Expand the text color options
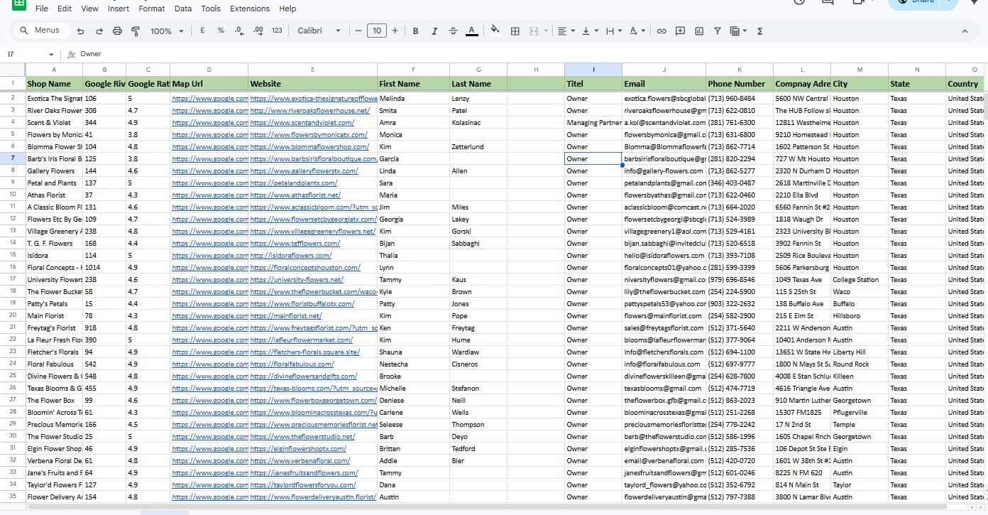The image size is (988, 515). coord(471,31)
